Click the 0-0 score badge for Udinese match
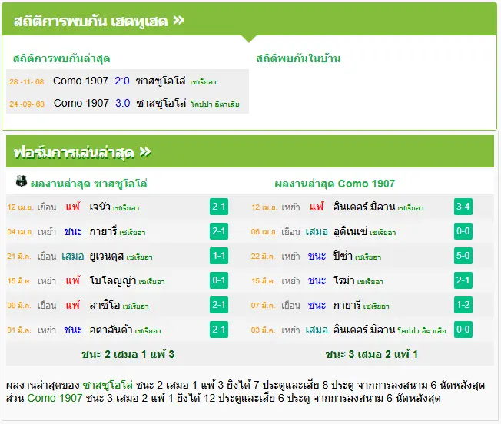501x424 pixels. click(x=463, y=231)
